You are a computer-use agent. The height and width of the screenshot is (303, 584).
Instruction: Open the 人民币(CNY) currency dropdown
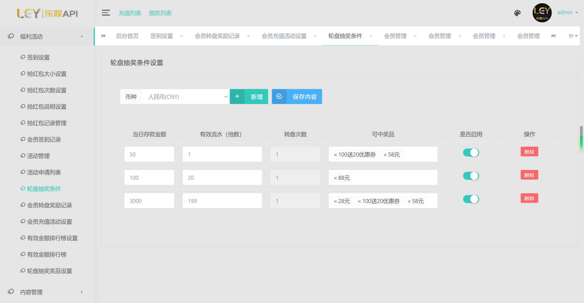point(185,97)
